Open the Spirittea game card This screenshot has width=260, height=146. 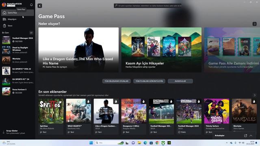51,116
